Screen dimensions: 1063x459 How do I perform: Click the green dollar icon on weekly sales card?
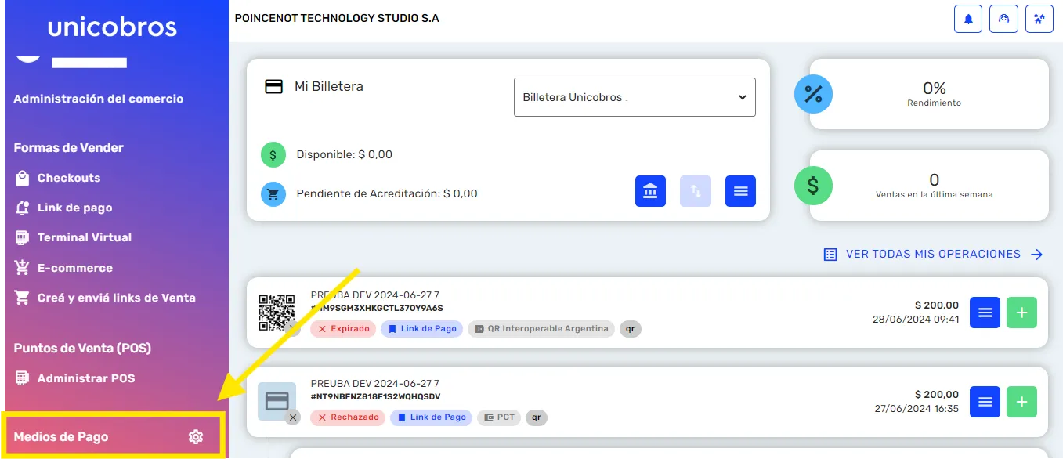pos(813,186)
